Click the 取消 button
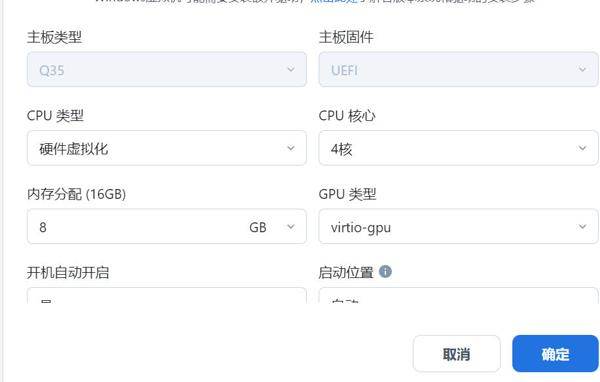 457,354
